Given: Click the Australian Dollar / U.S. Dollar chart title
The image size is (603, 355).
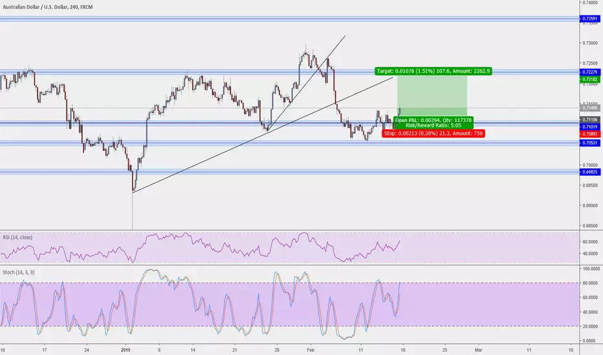Looking at the screenshot, I should pos(48,7).
